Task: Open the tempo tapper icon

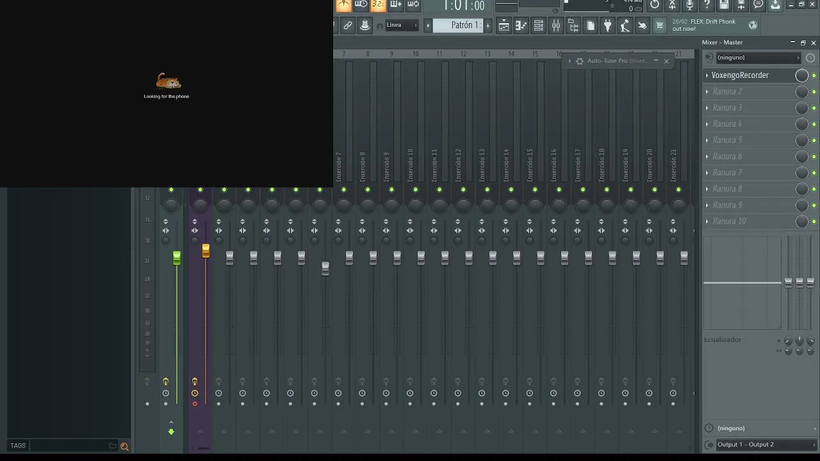Action: [625, 26]
